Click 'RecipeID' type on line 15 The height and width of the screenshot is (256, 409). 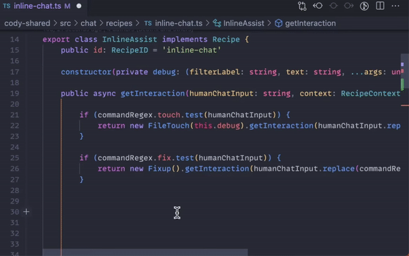130,50
